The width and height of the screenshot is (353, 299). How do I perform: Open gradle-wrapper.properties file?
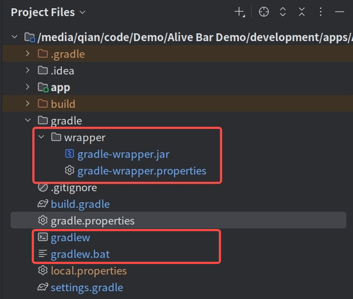click(x=142, y=171)
